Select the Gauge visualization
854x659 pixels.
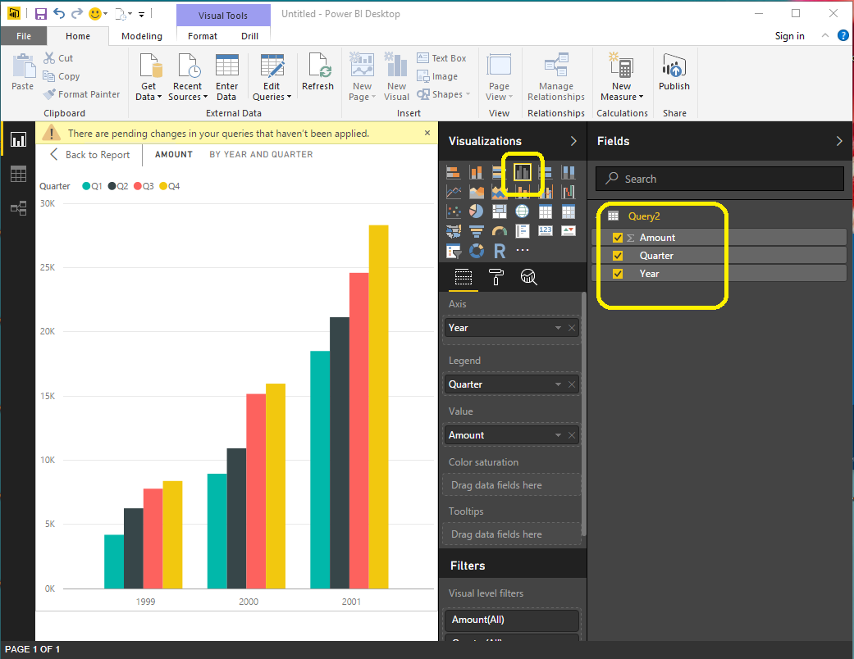[500, 230]
